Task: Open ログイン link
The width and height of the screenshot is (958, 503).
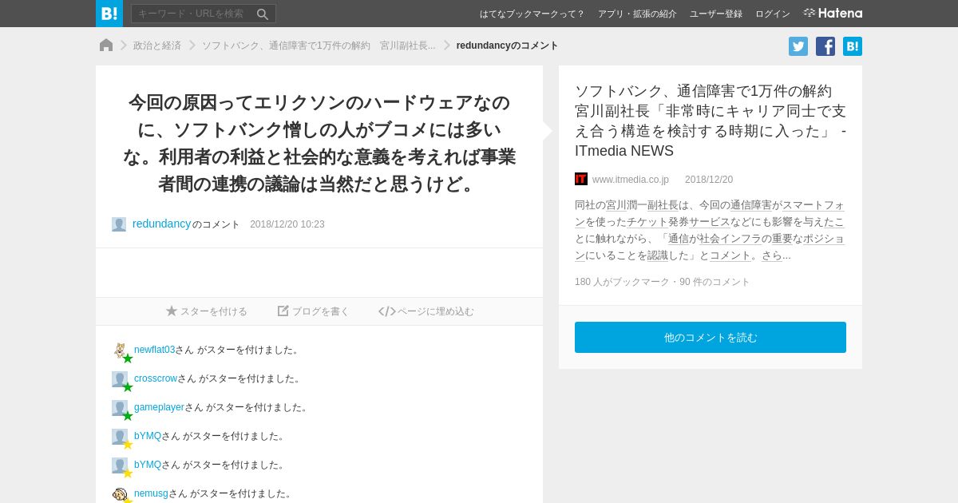Action: (773, 14)
